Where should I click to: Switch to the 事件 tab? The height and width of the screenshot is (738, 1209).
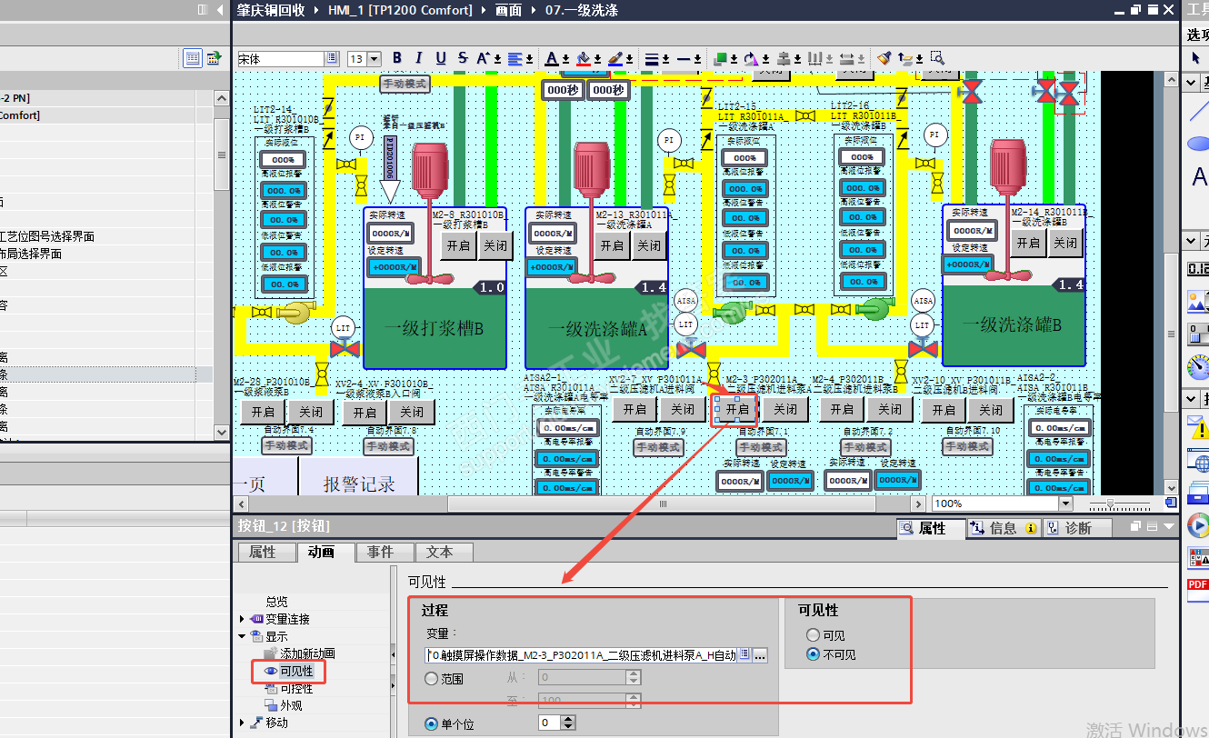pyautogui.click(x=380, y=552)
